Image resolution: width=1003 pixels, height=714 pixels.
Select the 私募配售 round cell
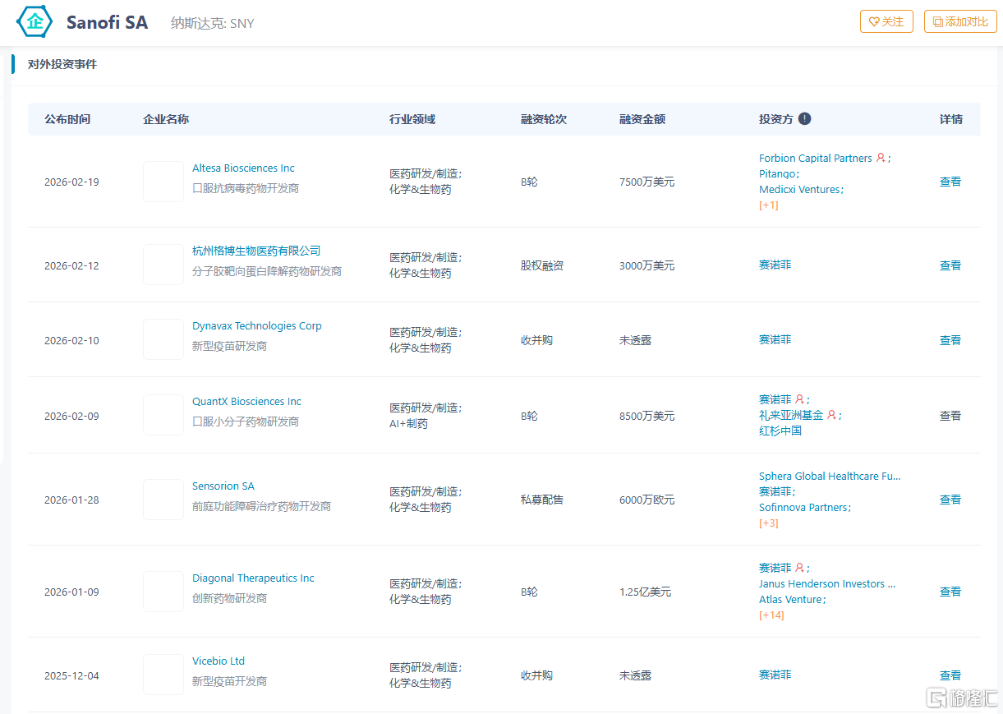pos(542,500)
